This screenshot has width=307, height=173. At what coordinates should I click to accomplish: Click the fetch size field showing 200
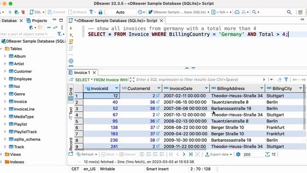tap(253, 154)
